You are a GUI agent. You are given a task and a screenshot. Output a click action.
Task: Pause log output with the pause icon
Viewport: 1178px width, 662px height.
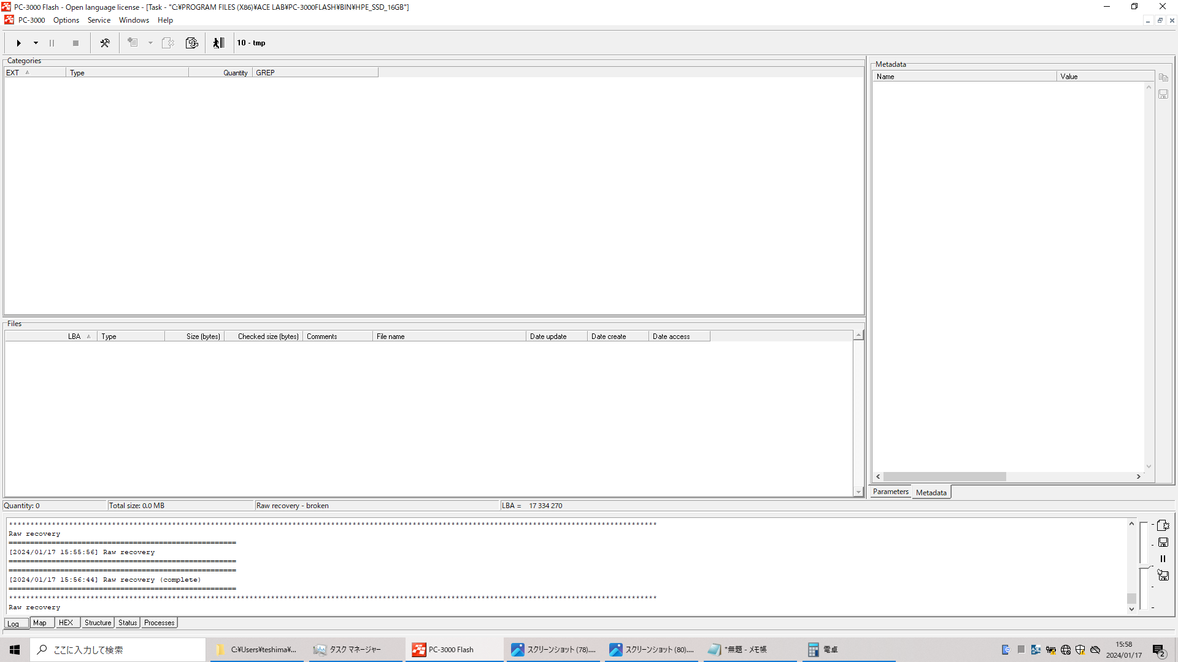pos(1163,559)
